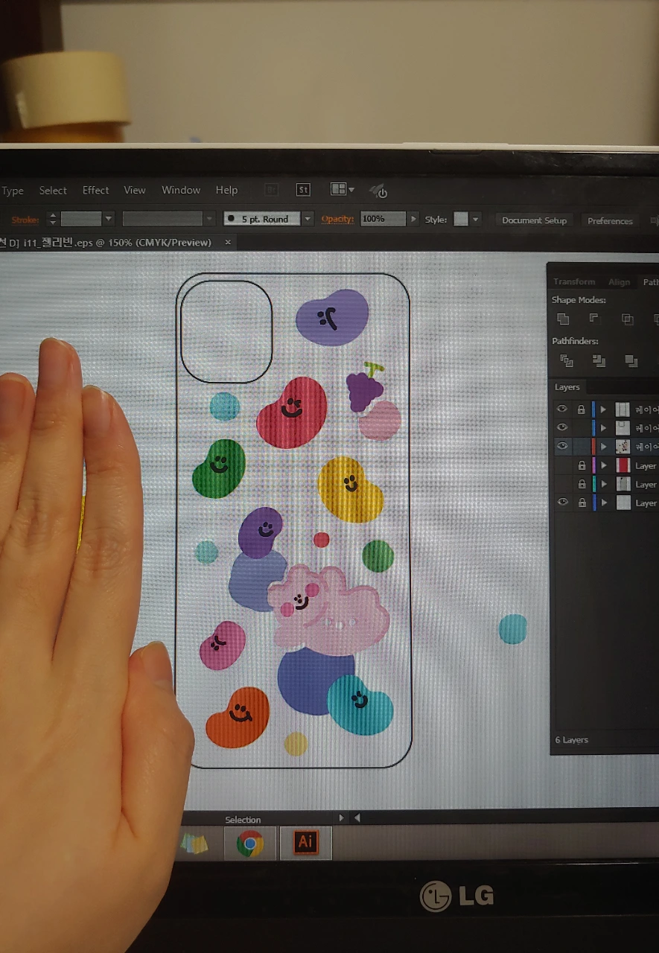Open the View menu
Viewport: 659px width, 953px height.
(x=135, y=191)
